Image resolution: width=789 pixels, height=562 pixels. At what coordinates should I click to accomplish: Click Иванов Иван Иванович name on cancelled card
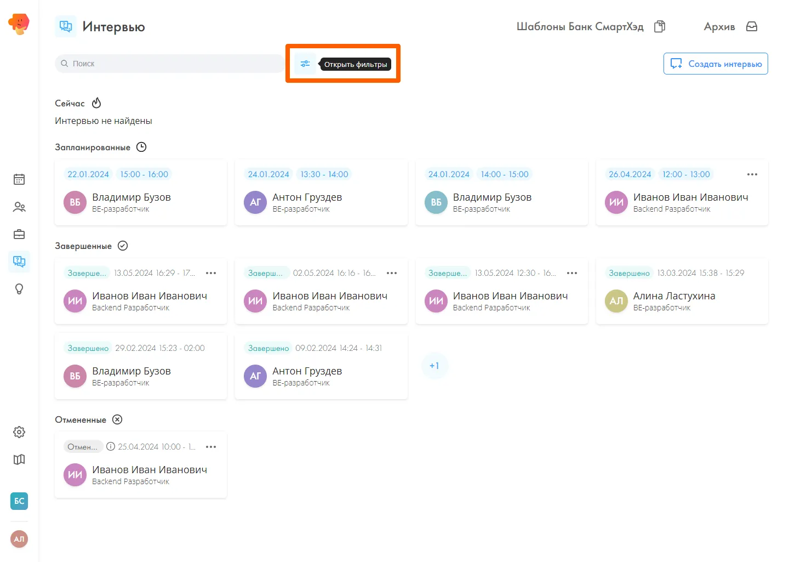click(x=150, y=470)
